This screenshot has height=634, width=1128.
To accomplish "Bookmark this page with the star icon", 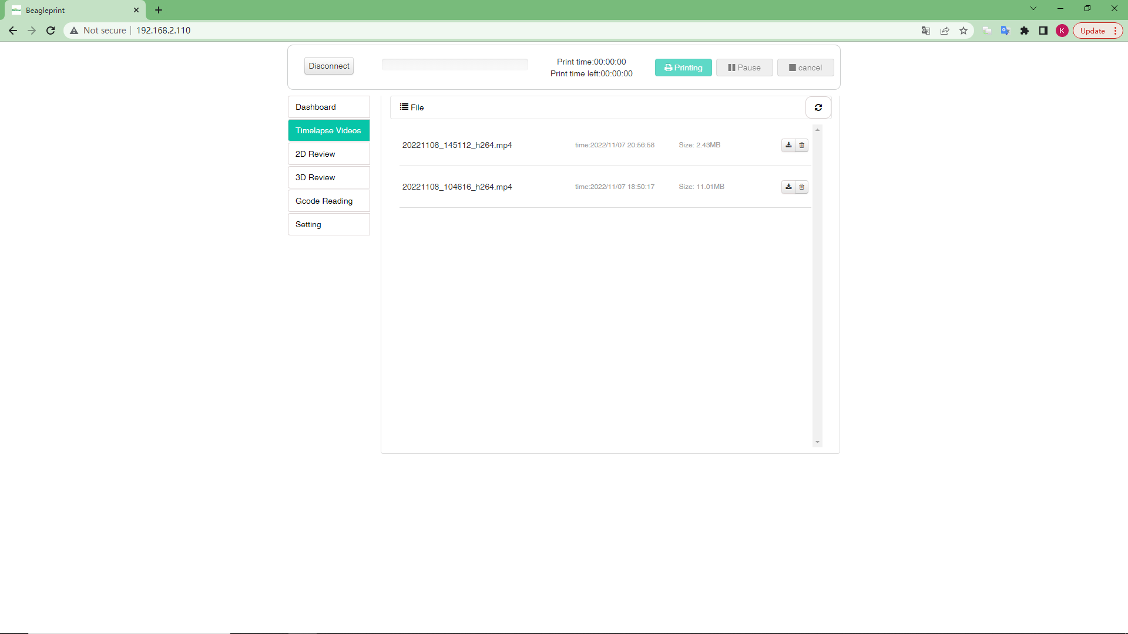I will (x=963, y=31).
